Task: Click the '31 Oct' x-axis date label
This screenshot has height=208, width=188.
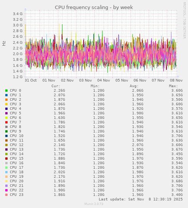Action: (31, 80)
